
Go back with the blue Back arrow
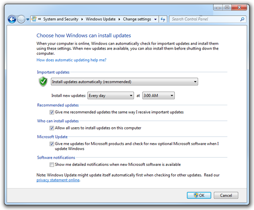pyautogui.click(x=12, y=20)
